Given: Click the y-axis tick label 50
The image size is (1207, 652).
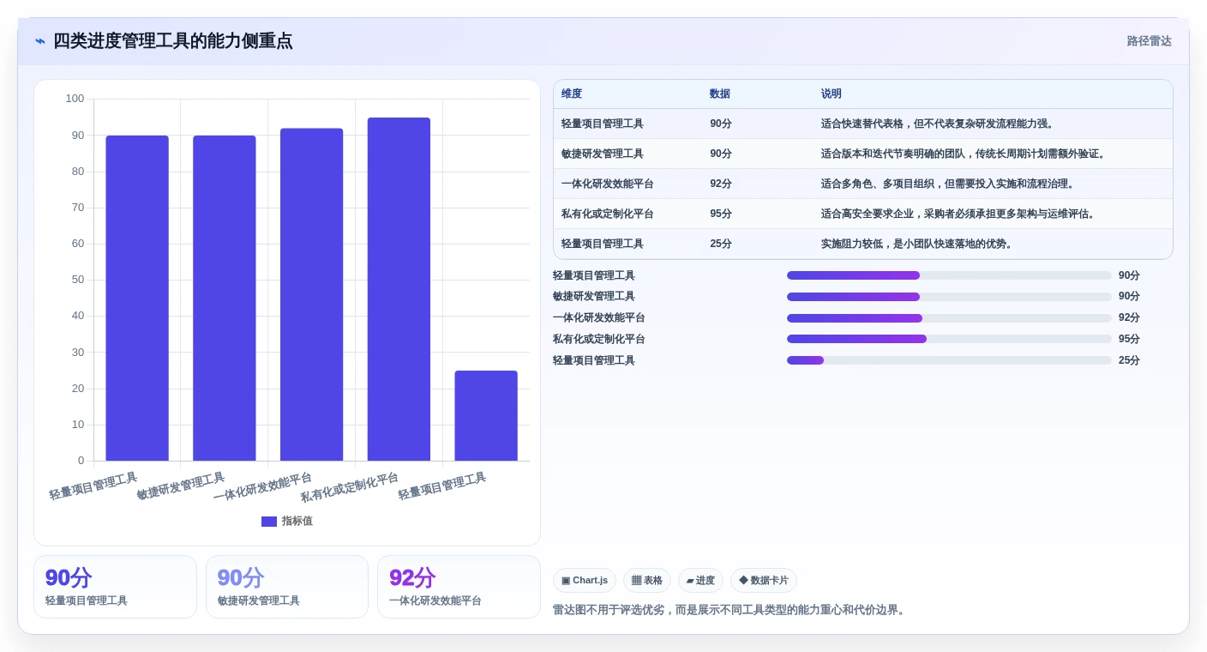Looking at the screenshot, I should coord(78,280).
